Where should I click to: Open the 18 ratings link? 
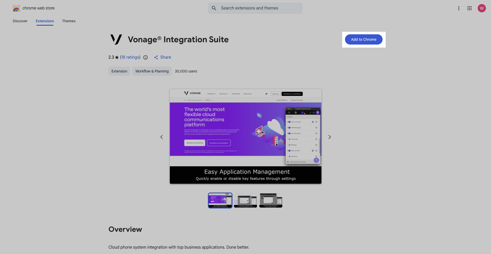click(130, 57)
